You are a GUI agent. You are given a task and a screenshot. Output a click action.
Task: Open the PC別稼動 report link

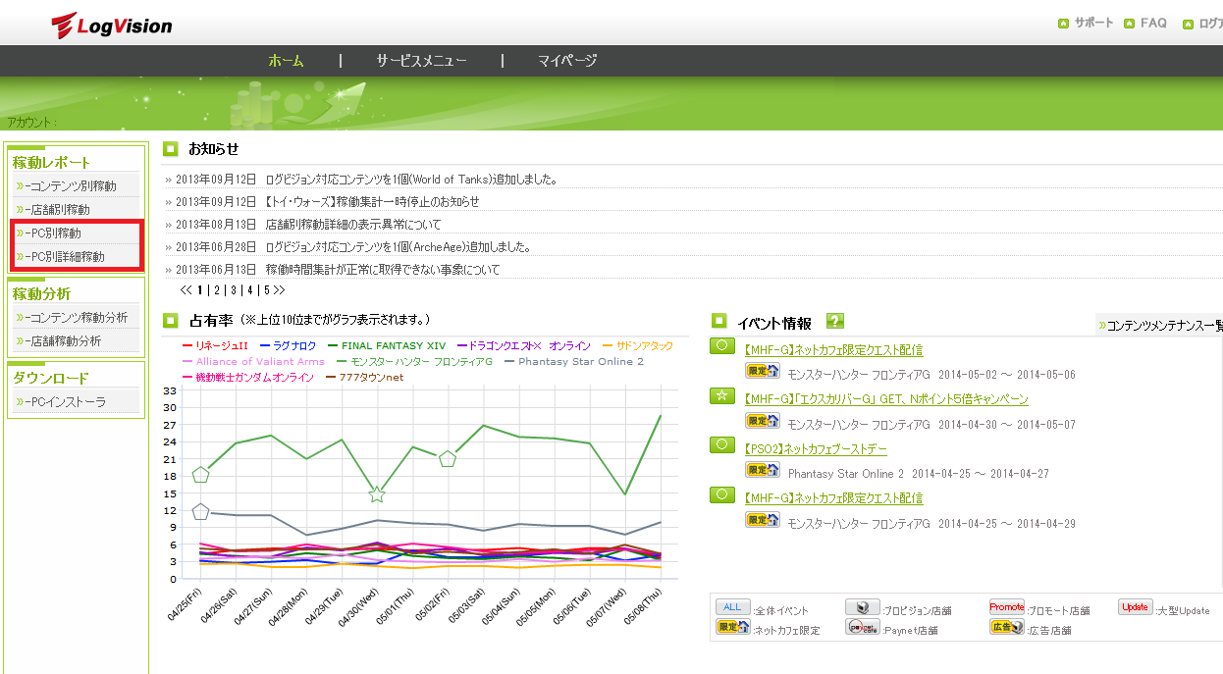(55, 233)
